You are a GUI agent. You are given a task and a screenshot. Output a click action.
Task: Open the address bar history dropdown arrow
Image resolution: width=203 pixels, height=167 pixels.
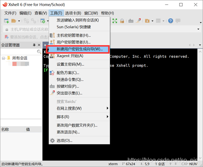tap(198, 29)
